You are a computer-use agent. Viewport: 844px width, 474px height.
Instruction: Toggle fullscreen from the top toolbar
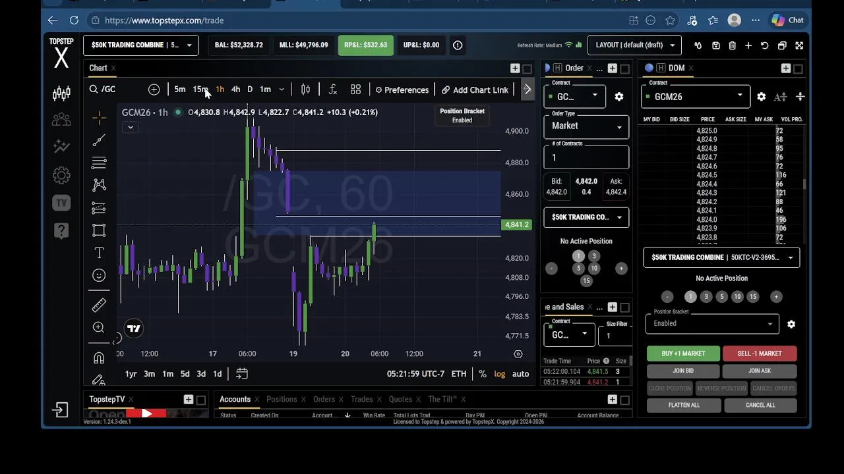(x=799, y=45)
